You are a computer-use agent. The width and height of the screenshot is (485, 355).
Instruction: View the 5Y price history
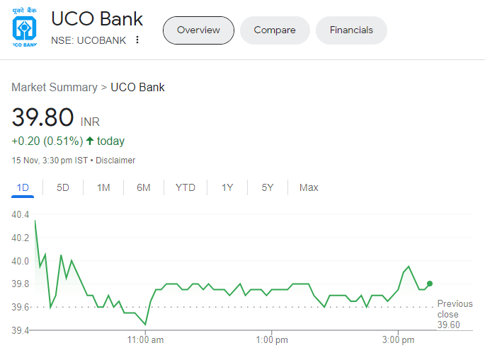point(268,187)
